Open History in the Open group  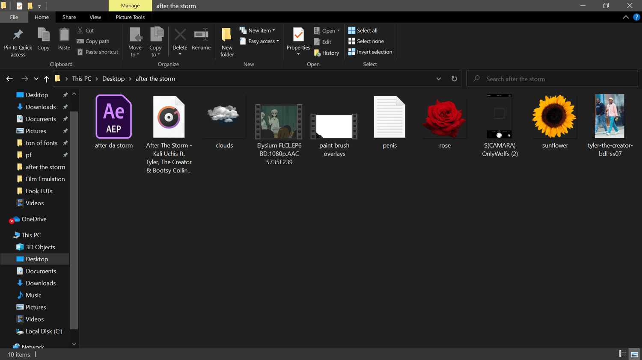point(327,53)
